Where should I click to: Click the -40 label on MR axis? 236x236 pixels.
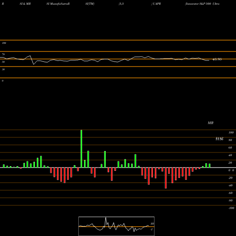click(230, 185)
